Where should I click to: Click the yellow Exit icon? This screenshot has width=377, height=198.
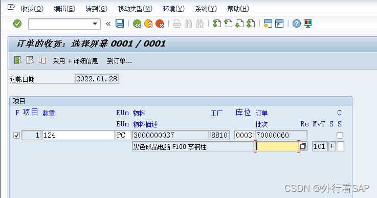148,24
